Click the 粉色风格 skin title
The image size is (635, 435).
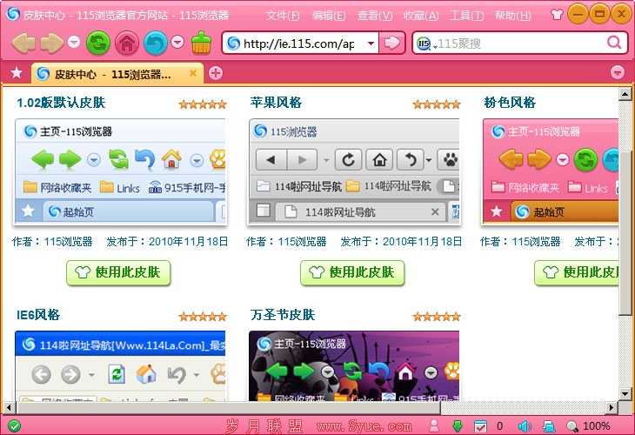point(510,103)
